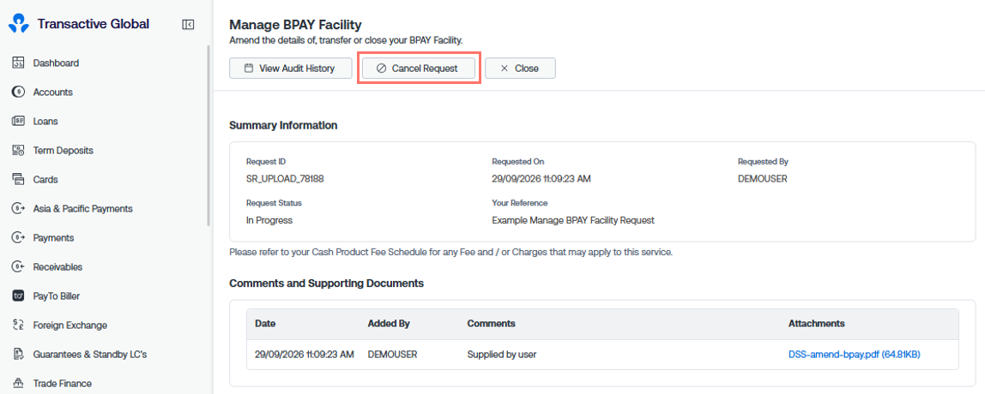Click the DEMOUSER cell in the comments table
The height and width of the screenshot is (394, 985).
(393, 355)
